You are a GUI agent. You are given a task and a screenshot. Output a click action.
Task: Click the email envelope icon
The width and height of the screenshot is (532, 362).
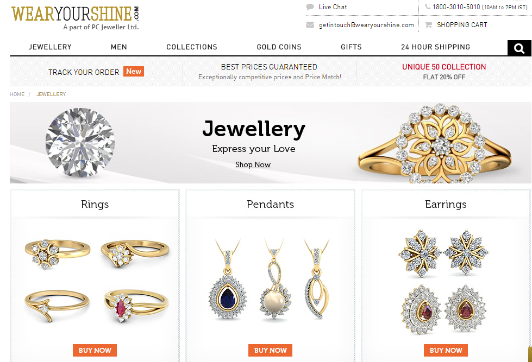[310, 25]
